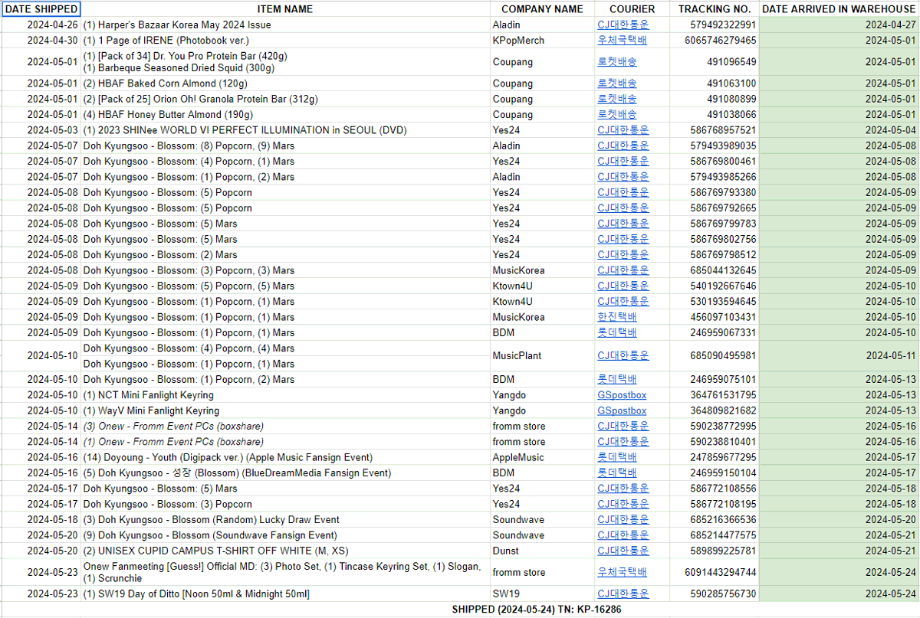The height and width of the screenshot is (618, 920).
Task: Select the Dr. You Pro Protein Bar cell
Action: (285, 62)
